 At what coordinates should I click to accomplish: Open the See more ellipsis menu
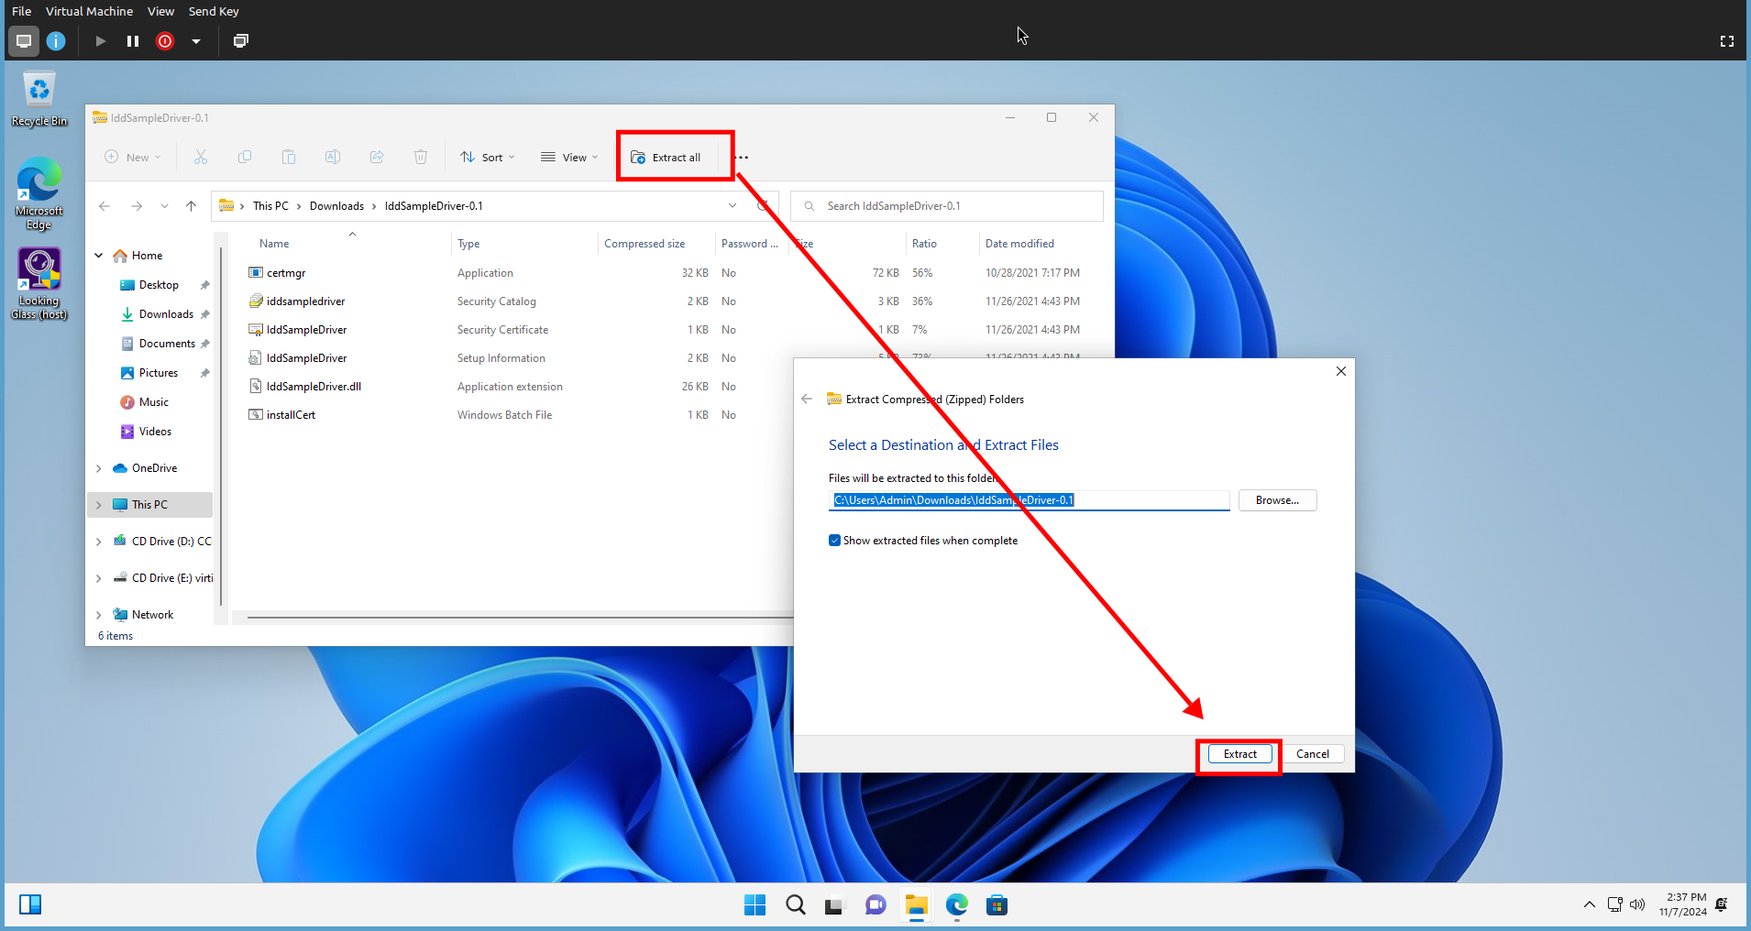(x=742, y=158)
